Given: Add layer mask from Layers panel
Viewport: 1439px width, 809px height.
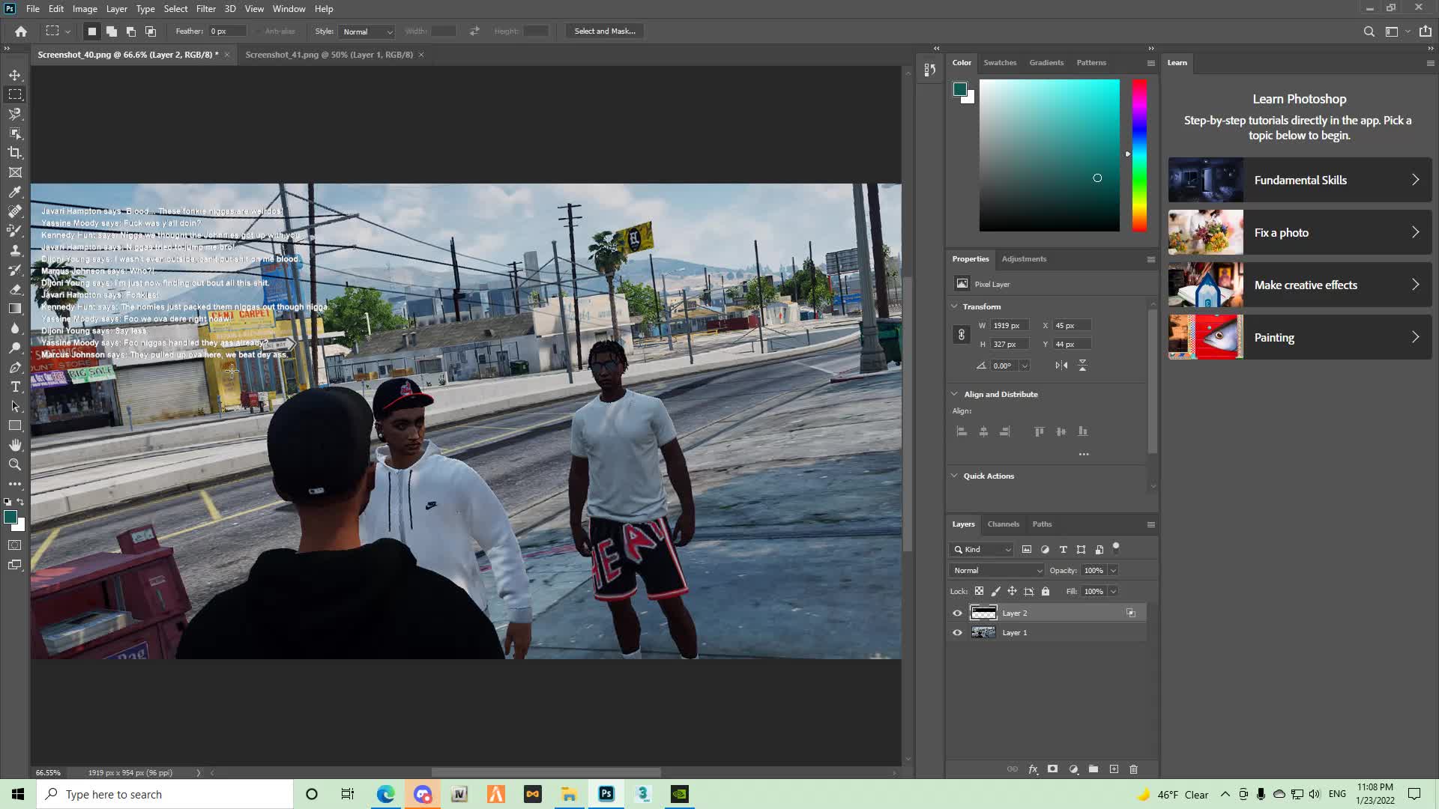Looking at the screenshot, I should pos(1052,769).
